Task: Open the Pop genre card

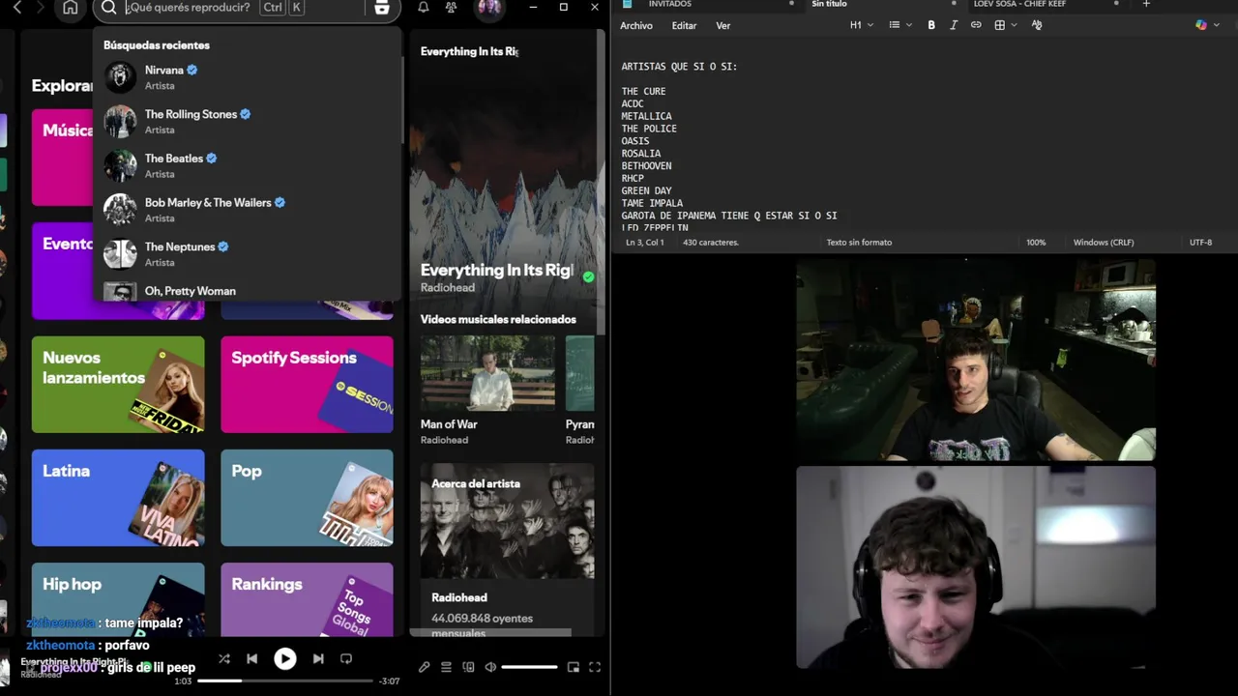Action: (307, 498)
